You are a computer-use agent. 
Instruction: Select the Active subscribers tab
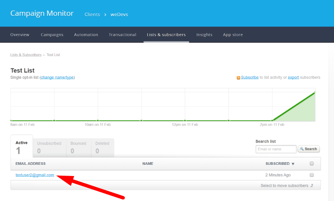[x=22, y=146]
